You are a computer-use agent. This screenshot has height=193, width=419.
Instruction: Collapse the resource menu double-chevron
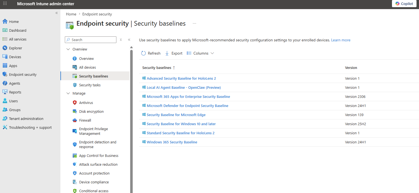coord(129,40)
